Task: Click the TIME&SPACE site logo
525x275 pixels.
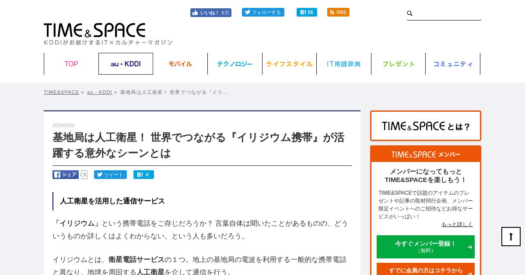Action: click(94, 30)
